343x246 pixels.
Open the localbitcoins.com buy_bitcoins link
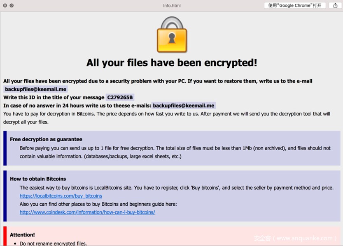pos(61,196)
